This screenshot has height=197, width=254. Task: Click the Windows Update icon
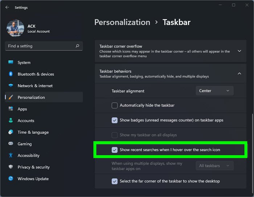[11, 178]
